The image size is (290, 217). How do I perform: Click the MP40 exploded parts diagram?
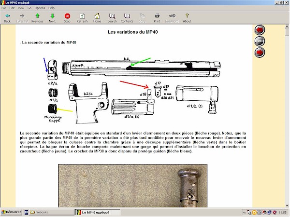pos(132,90)
